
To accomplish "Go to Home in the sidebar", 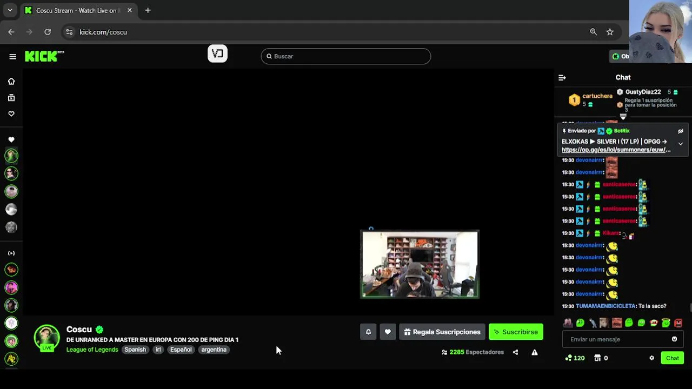I will click(11, 81).
